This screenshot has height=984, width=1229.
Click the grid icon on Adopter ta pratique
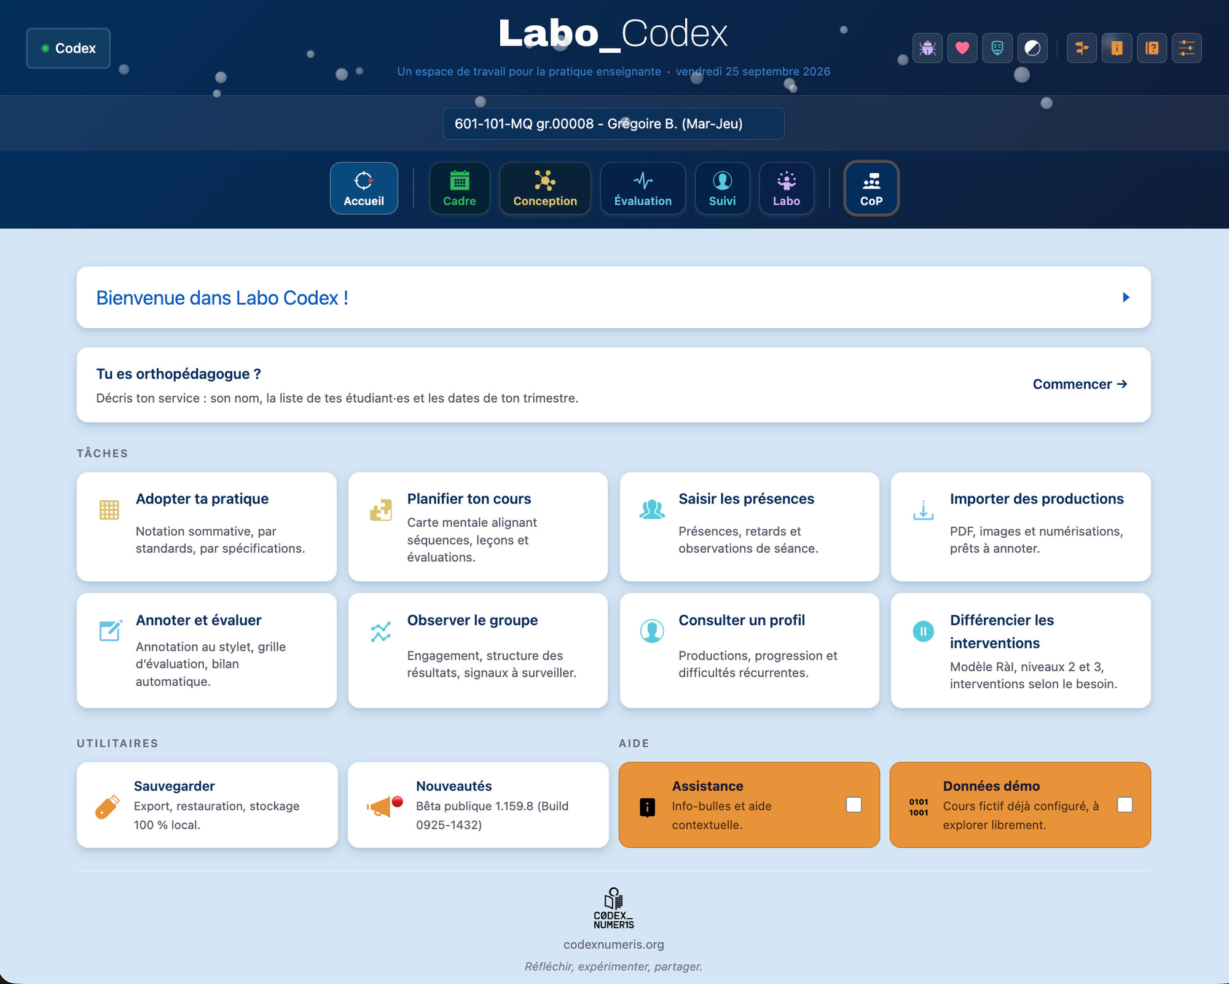109,510
